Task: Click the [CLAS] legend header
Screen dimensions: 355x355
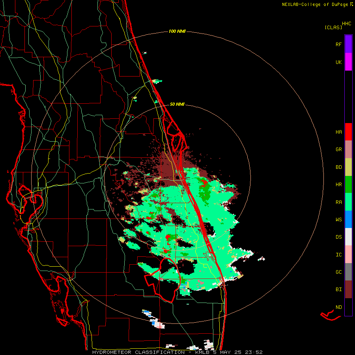Action: (333, 27)
